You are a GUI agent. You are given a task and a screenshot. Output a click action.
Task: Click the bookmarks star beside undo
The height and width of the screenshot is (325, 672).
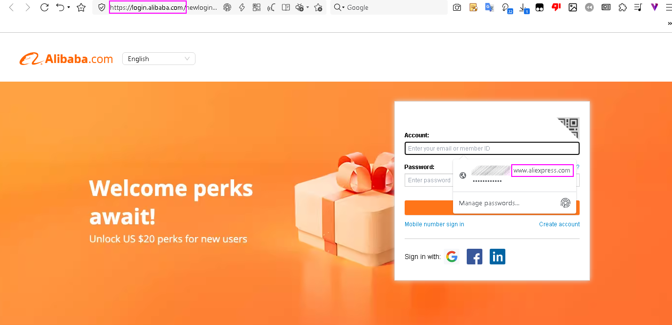tap(81, 7)
